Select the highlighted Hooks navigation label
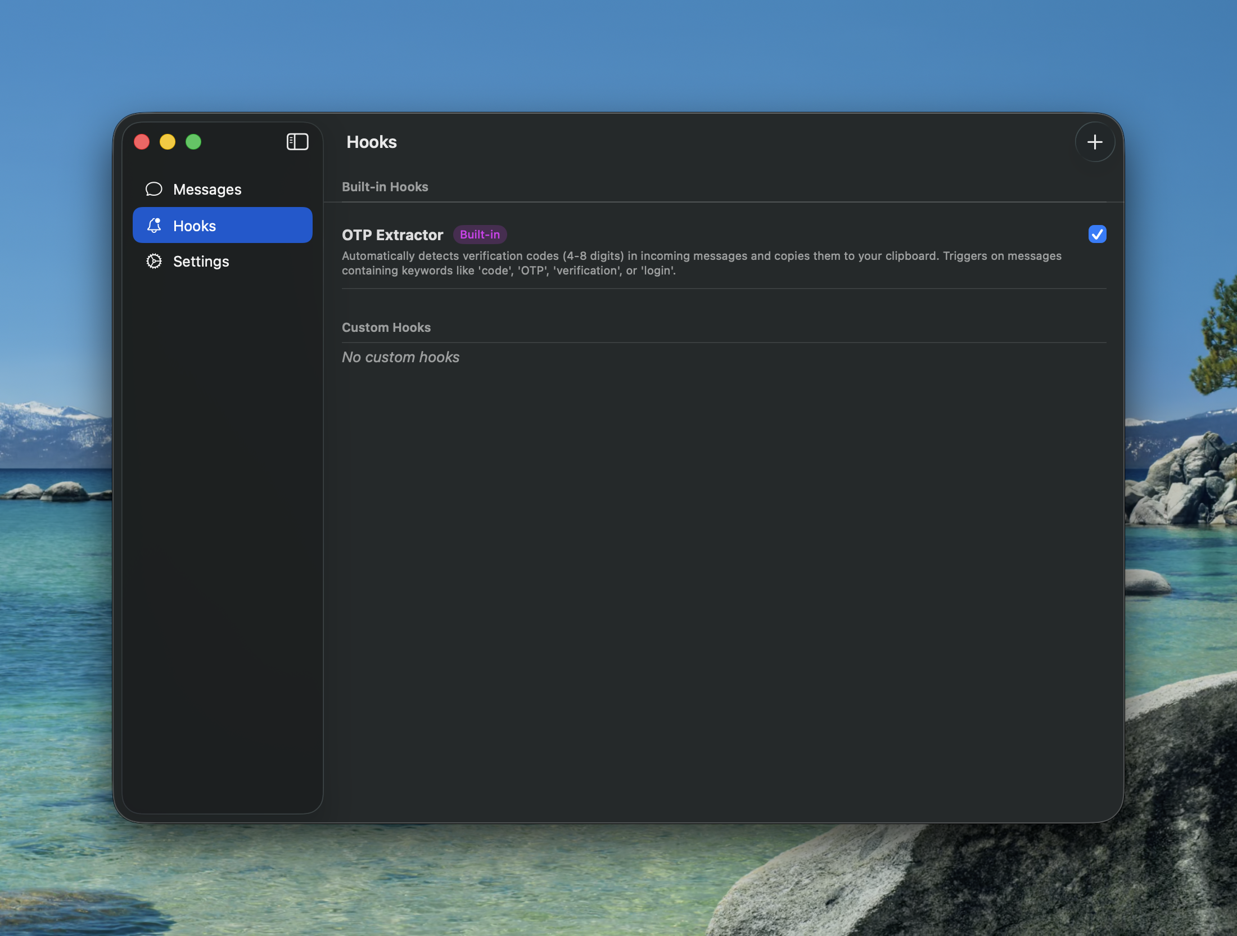 193,225
